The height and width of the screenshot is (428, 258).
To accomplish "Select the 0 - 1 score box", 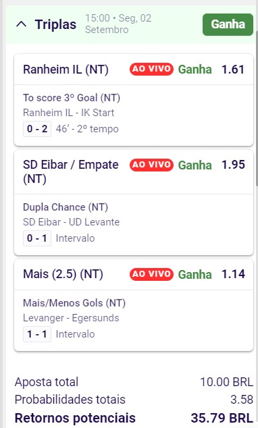I will pyautogui.click(x=37, y=238).
